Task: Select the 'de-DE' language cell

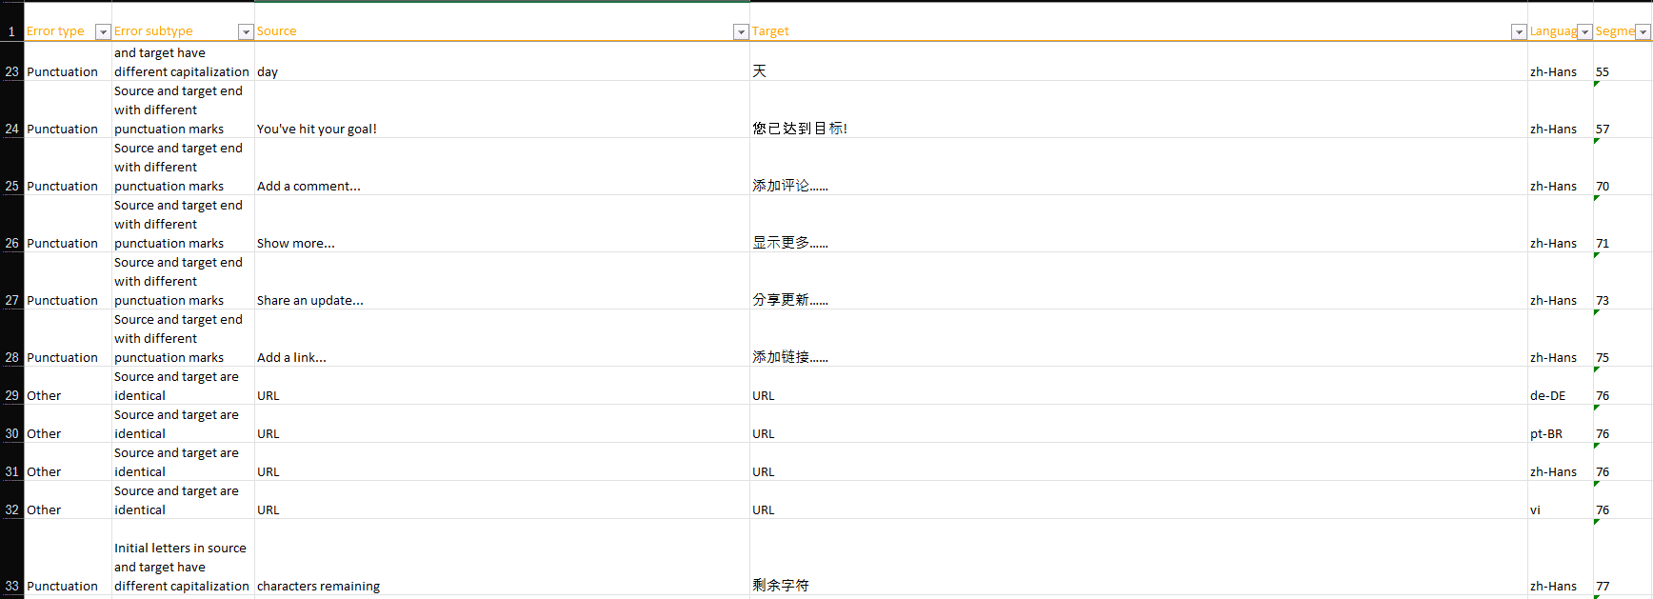Action: click(1547, 395)
